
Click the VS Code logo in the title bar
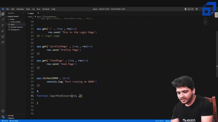tap(3, 9)
